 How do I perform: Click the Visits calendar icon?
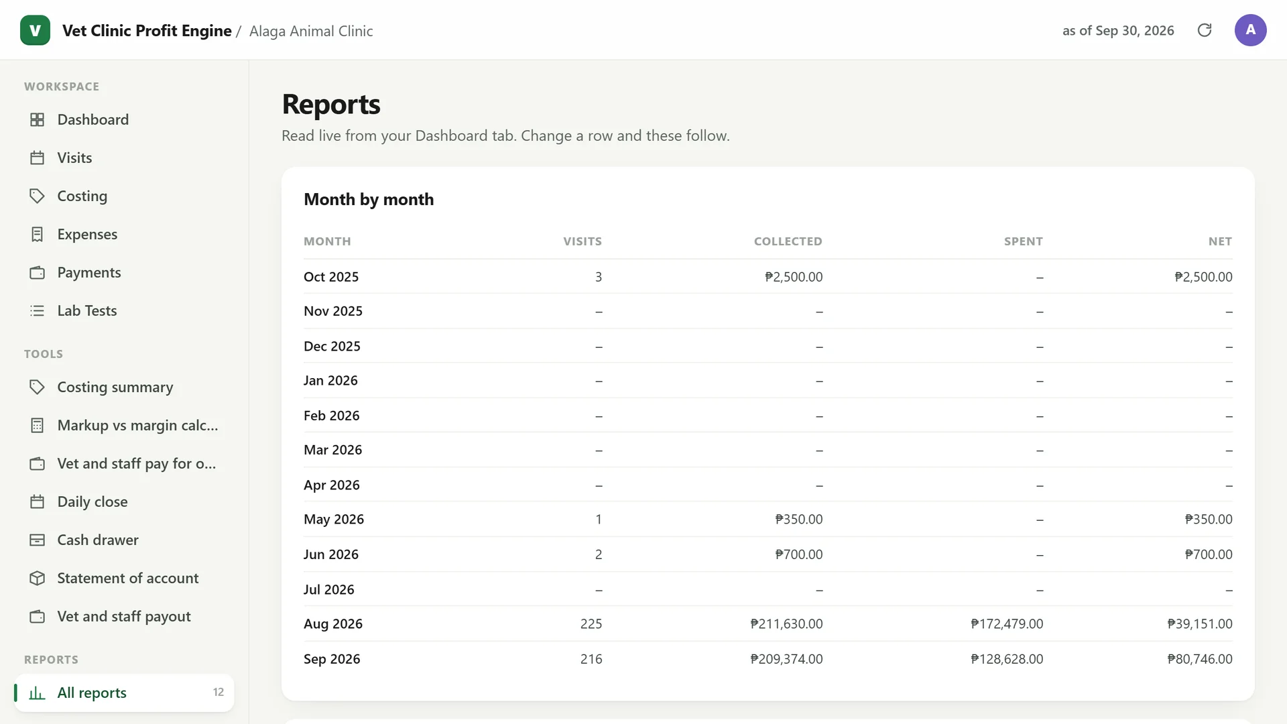pos(38,158)
